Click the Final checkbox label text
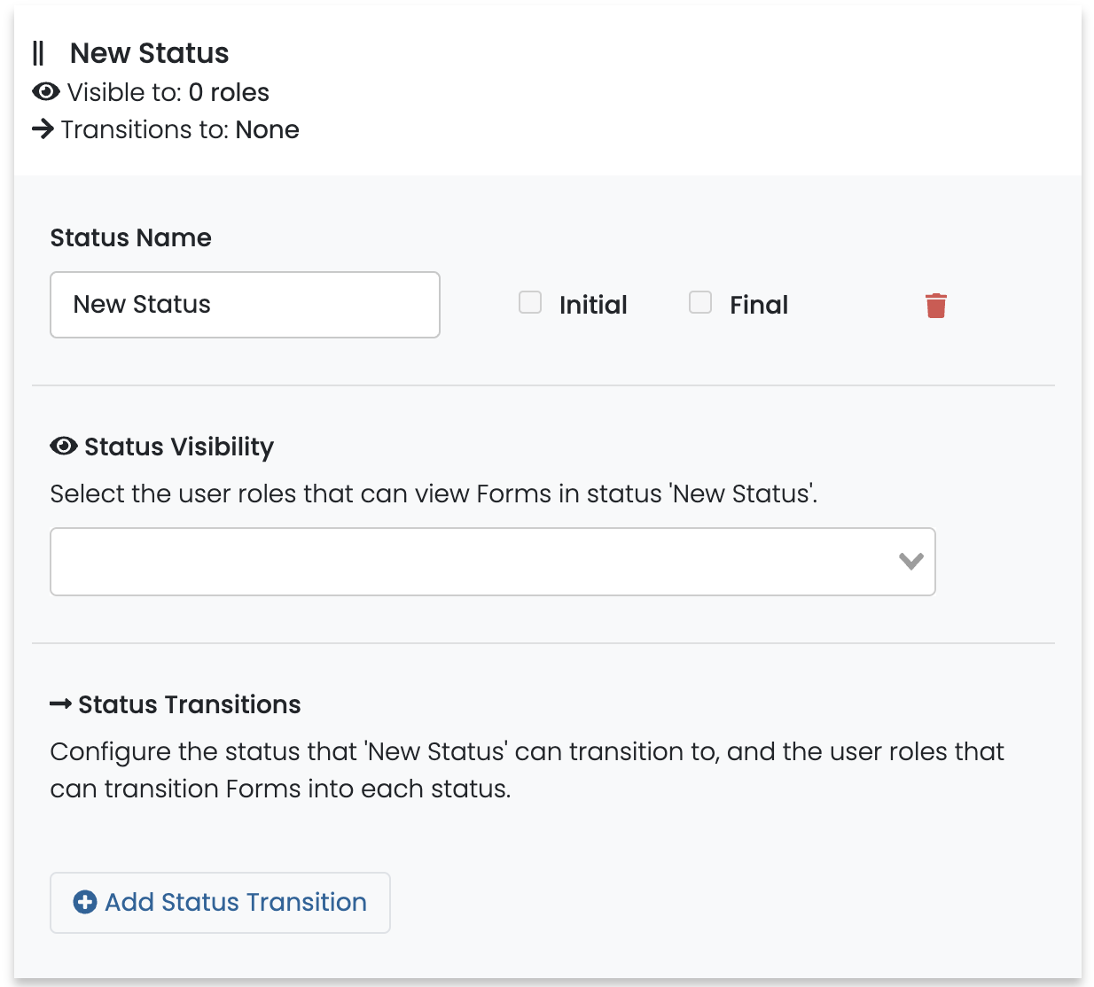Viewport: 1094px width, 987px height. click(759, 305)
